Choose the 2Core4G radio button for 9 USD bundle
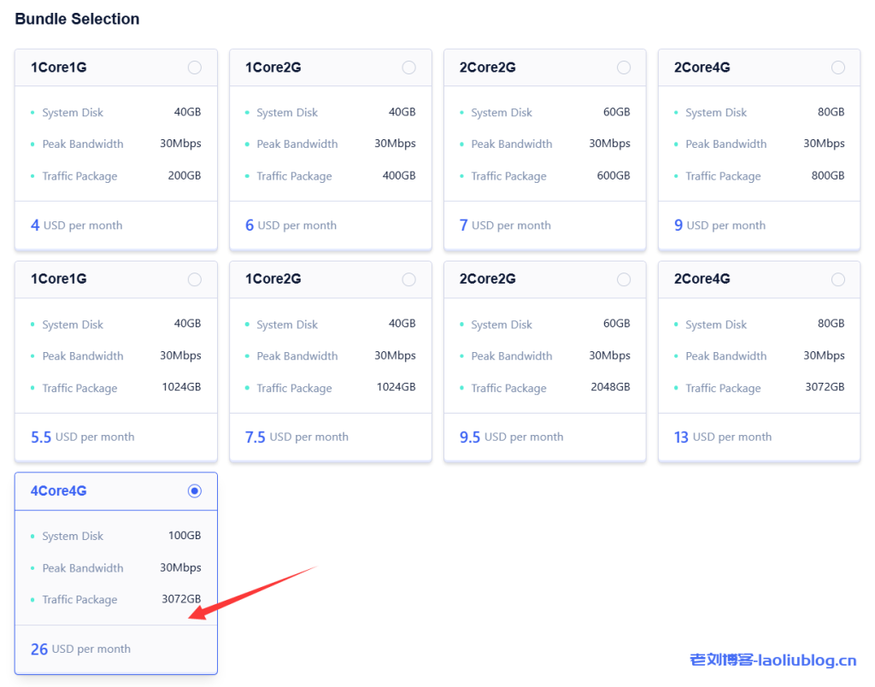Viewport: 875px width, 687px height. pyautogui.click(x=838, y=68)
